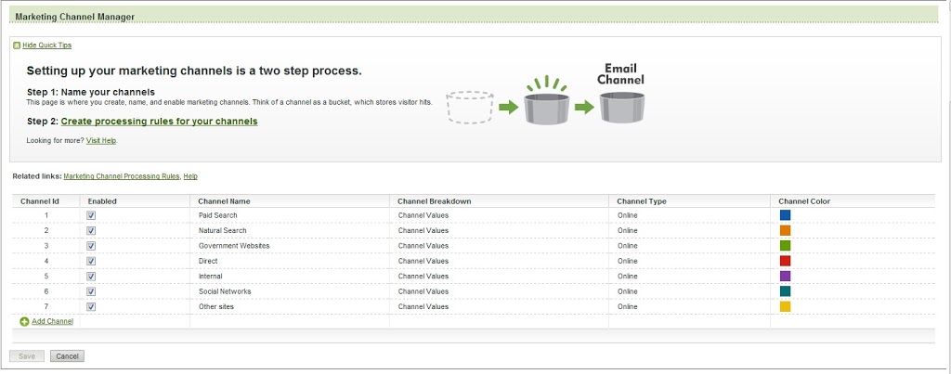Click the Hide Quick Tips collapse icon
This screenshot has width=951, height=374.
pyautogui.click(x=17, y=45)
